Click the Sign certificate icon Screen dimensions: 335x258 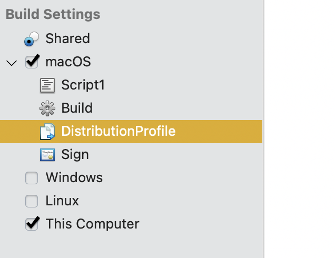[47, 155]
